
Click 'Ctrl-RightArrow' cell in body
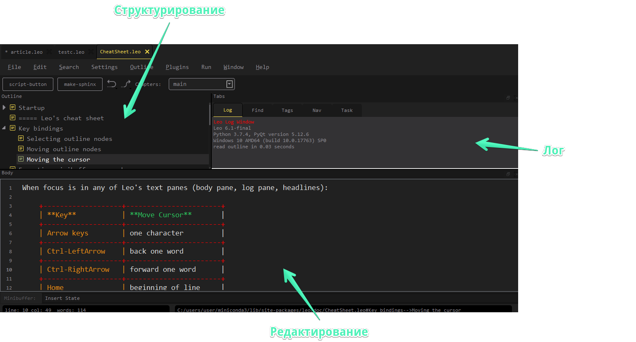[78, 269]
